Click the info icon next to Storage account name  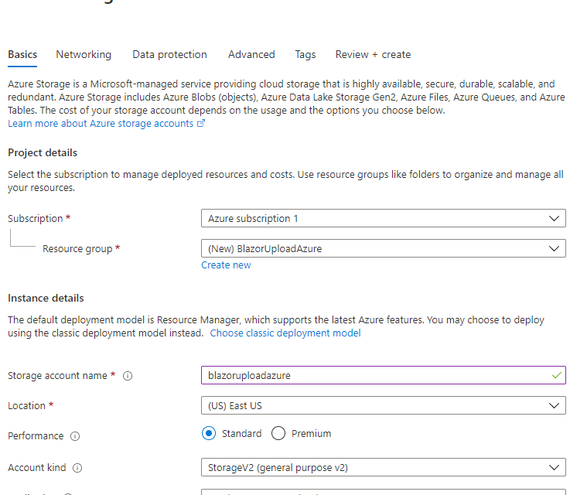(128, 376)
